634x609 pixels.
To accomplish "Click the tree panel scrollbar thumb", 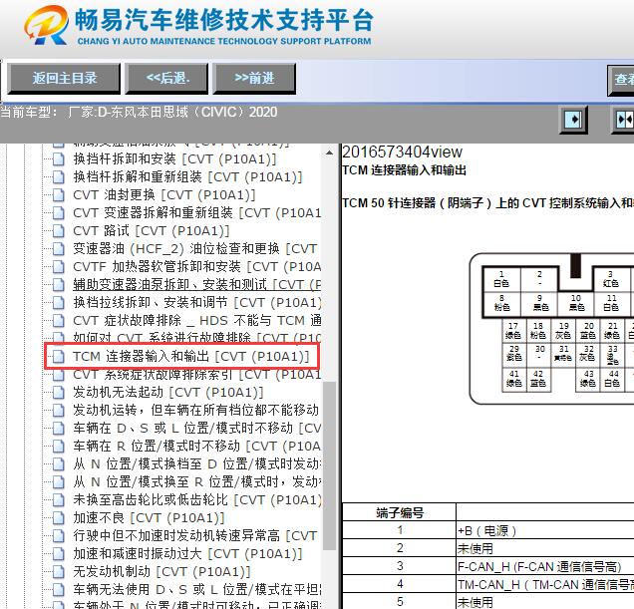I will pyautogui.click(x=330, y=465).
